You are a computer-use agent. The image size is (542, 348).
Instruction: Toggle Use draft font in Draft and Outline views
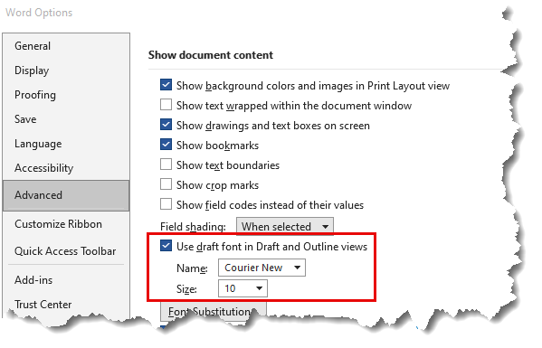click(166, 246)
